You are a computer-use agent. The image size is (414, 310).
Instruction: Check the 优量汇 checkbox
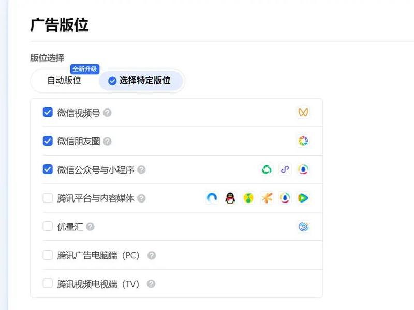point(48,226)
